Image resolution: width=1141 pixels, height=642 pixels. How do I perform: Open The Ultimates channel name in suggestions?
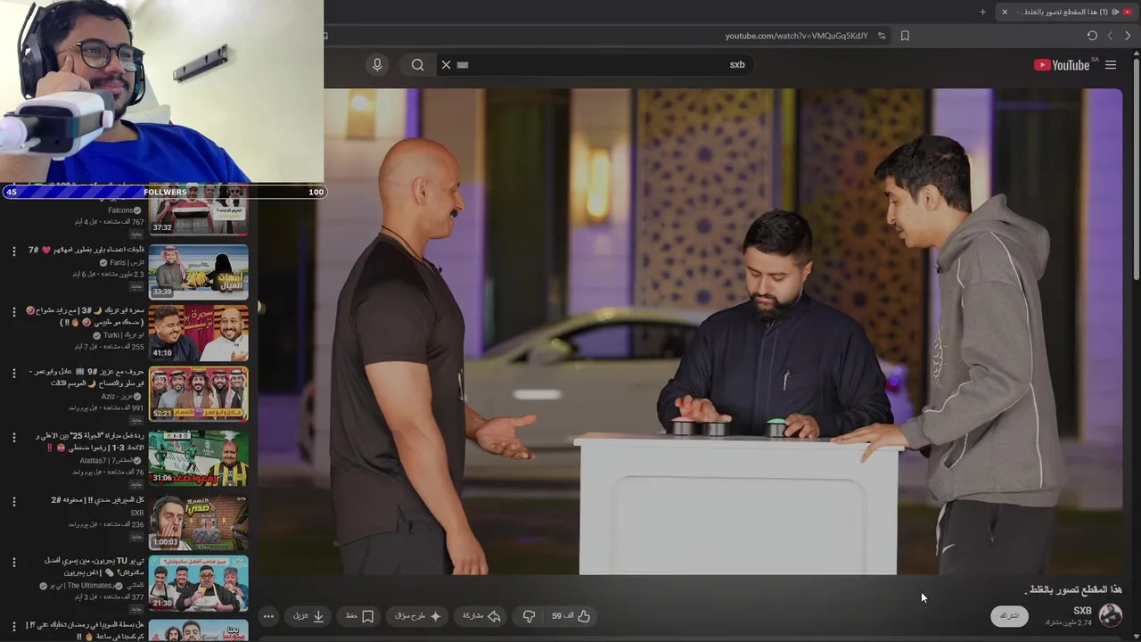click(92, 586)
